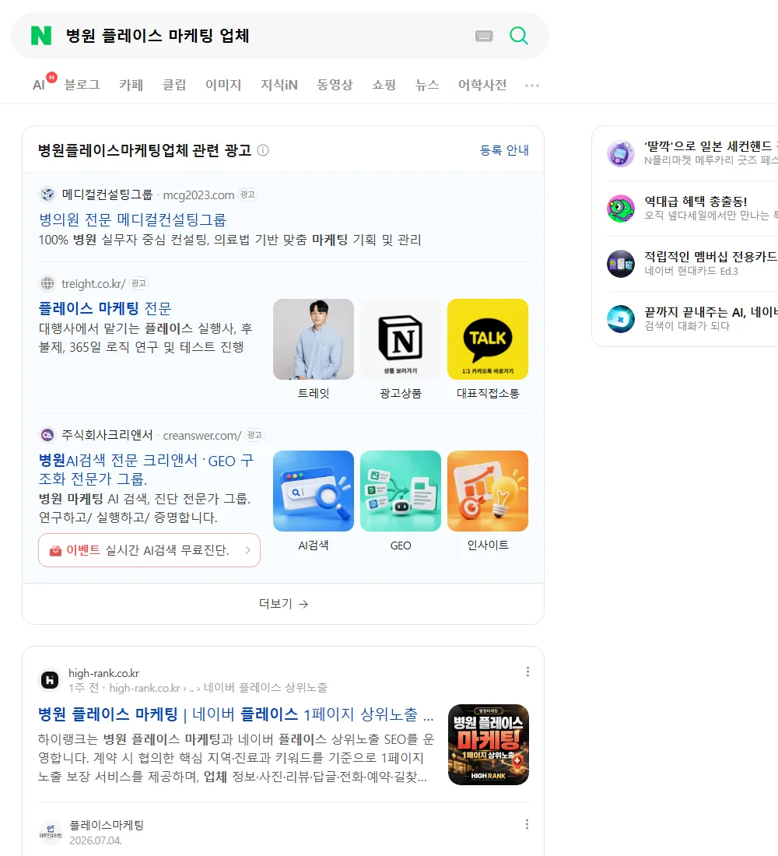Click the 플레이스마케팅 profile icon
Viewport: 778px width, 856px height.
point(51,832)
